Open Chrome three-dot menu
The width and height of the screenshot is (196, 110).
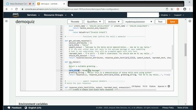click(x=190, y=9)
